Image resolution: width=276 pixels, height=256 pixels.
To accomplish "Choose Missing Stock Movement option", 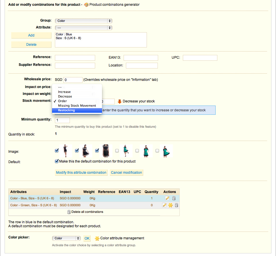I will coord(77,106).
